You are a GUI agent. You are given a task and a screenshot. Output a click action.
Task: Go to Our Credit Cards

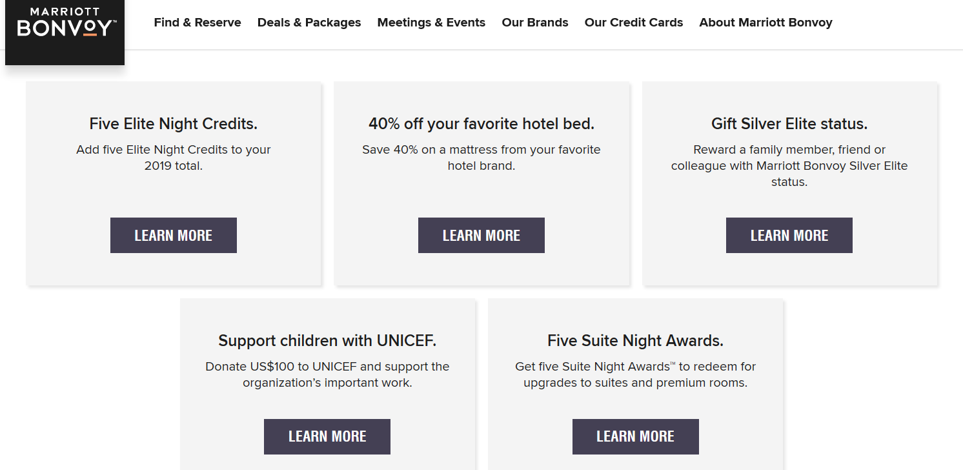(634, 23)
